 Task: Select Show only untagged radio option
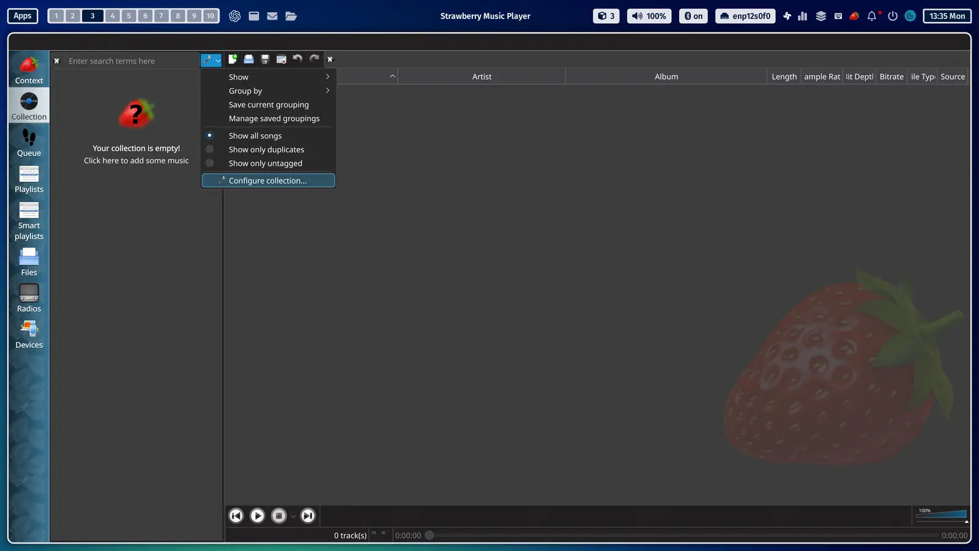(269, 163)
